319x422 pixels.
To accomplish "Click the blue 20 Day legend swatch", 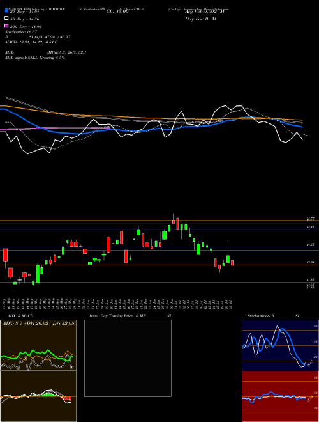I will coord(6,10).
